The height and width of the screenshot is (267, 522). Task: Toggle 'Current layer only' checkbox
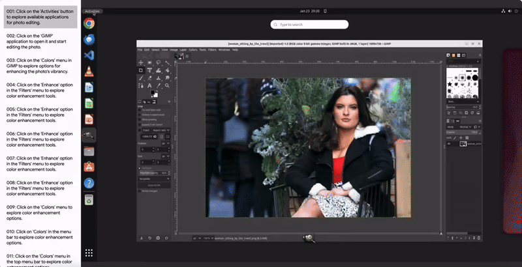click(x=140, y=110)
